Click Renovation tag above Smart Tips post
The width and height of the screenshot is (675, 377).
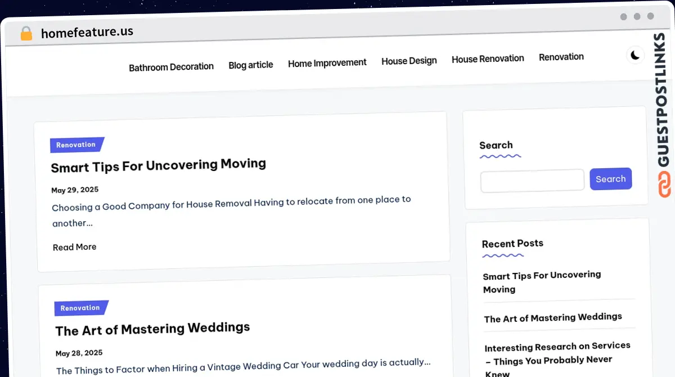point(76,145)
